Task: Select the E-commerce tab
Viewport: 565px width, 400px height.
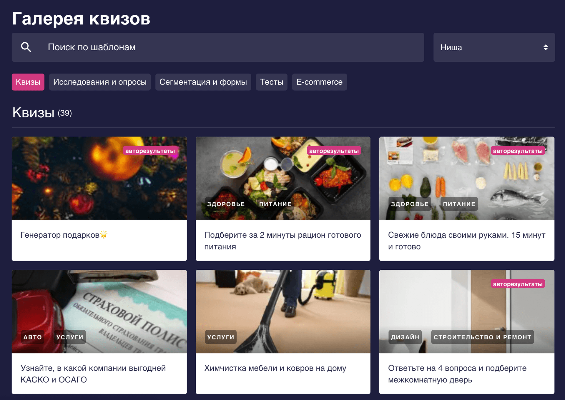Action: tap(319, 82)
